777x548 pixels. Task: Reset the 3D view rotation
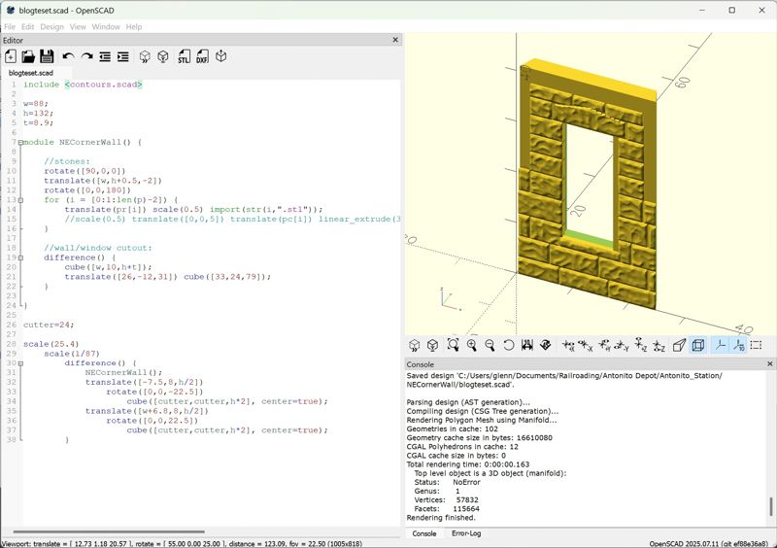pyautogui.click(x=508, y=345)
